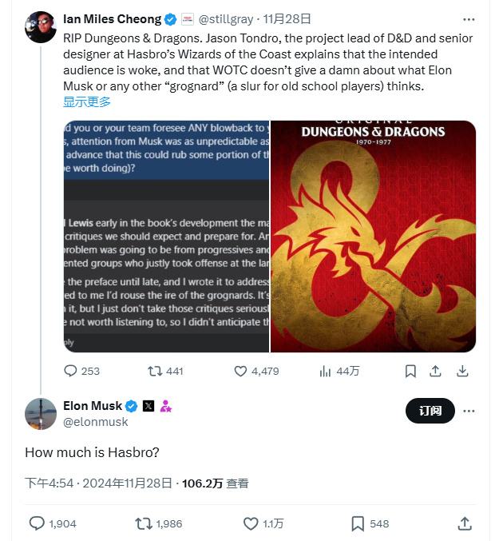The image size is (499, 541).
Task: Open the screenshot image of forum text
Action: [x=166, y=236]
